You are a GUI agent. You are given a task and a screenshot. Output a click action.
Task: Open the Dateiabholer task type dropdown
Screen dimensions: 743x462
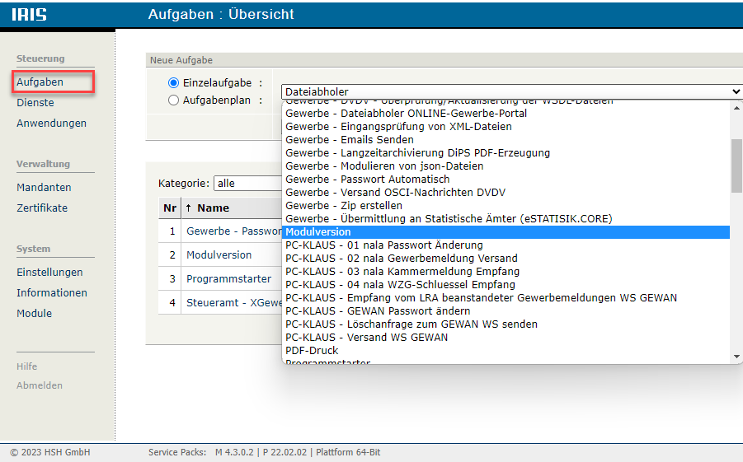511,91
